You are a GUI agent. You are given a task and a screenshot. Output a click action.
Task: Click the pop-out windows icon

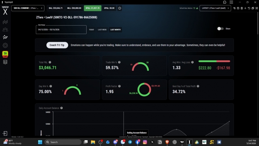(x=253, y=8)
